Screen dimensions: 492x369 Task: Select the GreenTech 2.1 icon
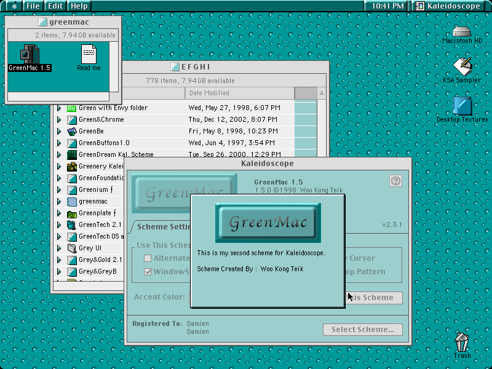tap(72, 225)
